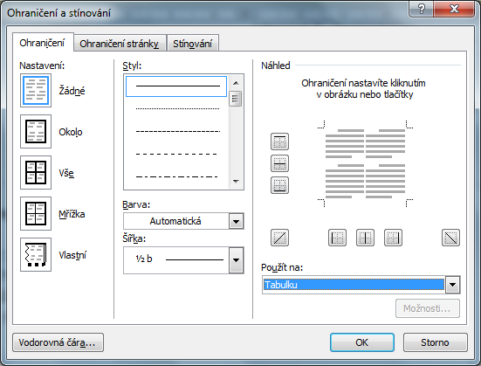Click the Automatická color field
Viewport: 481px width, 366px height.
(x=176, y=221)
